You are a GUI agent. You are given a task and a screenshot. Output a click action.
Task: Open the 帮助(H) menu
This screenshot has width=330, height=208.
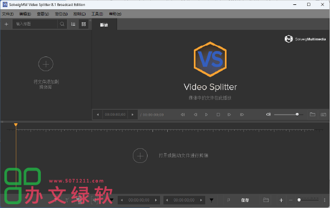(x=115, y=14)
